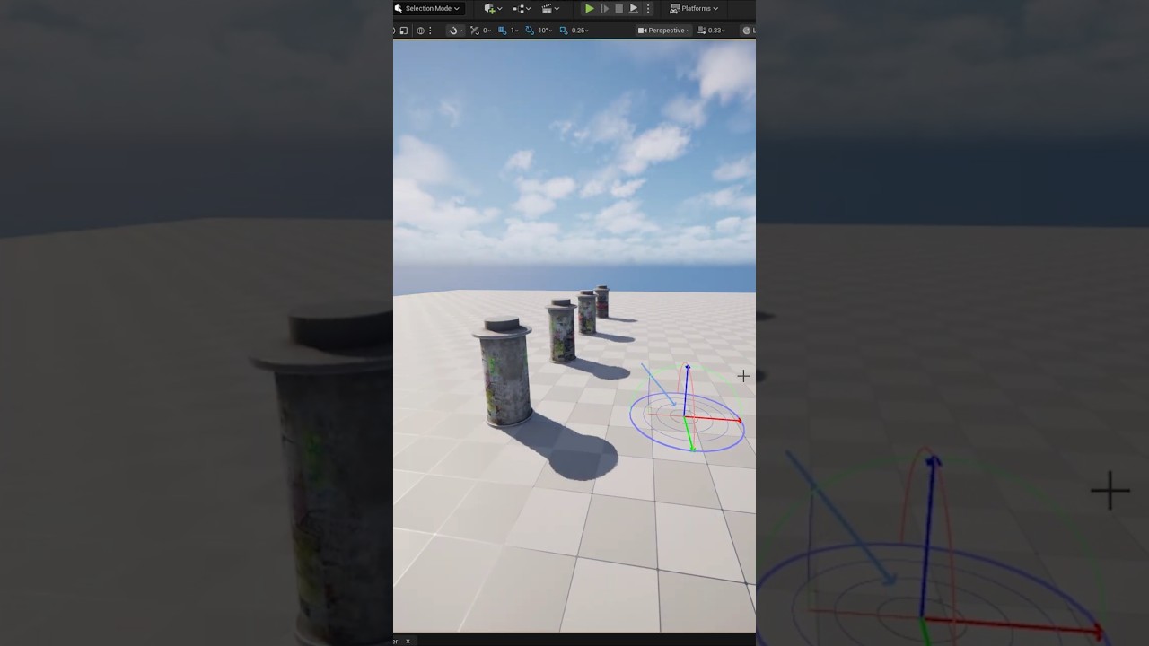
Task: Click the maximize viewport icon
Action: (x=403, y=31)
